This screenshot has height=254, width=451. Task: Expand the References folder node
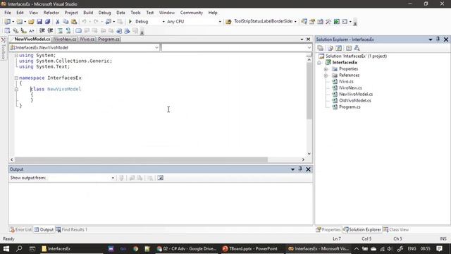tap(326, 75)
